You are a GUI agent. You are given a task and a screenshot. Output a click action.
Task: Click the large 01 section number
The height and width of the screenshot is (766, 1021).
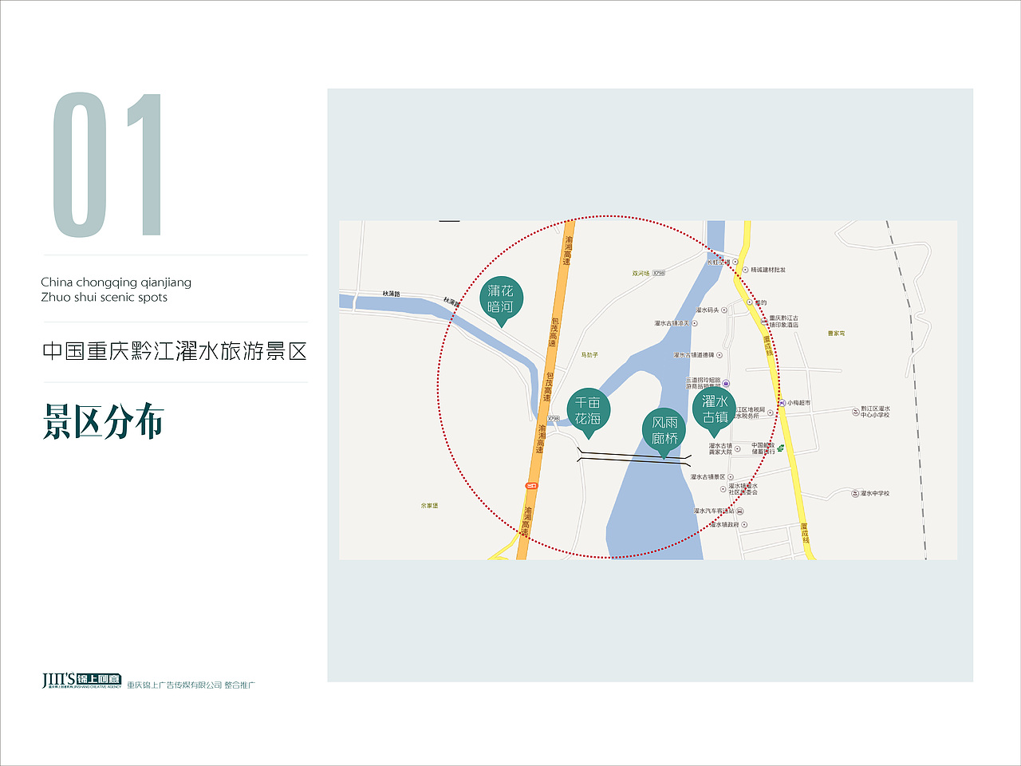tap(108, 164)
